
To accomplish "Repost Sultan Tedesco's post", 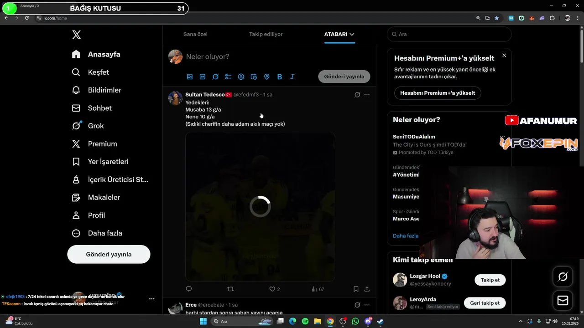I will point(230,289).
